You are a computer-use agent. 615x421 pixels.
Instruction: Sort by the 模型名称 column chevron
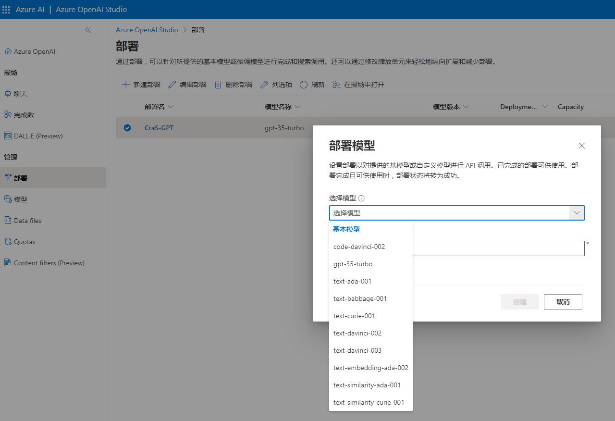point(297,107)
